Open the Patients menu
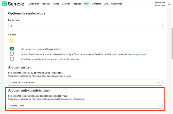173x114 pixels. [46, 4]
